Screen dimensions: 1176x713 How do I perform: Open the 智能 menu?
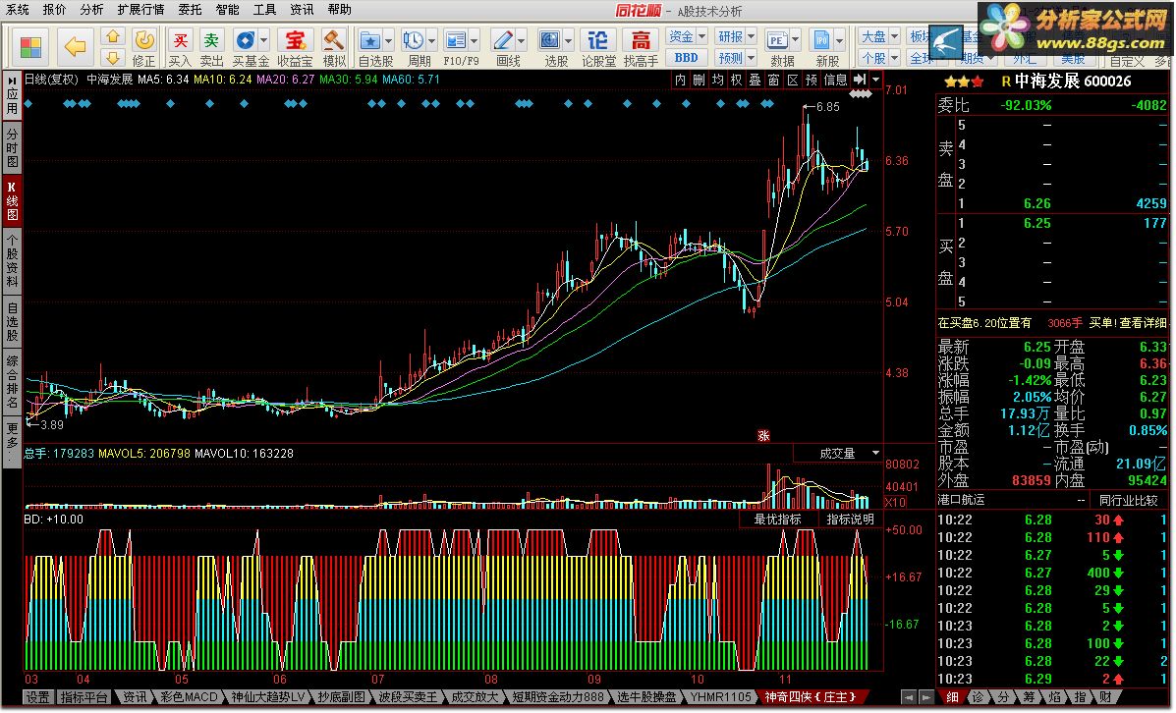tap(227, 10)
